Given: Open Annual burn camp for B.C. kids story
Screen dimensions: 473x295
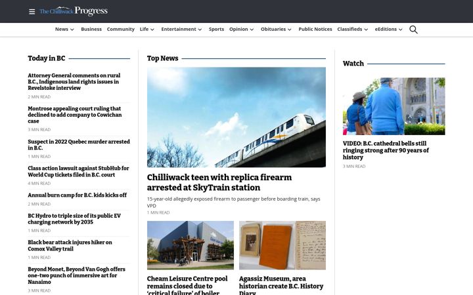Looking at the screenshot, I should pos(78,195).
